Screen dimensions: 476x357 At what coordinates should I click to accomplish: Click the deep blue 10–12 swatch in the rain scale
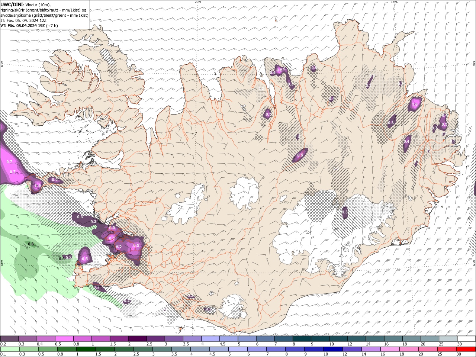(x=332, y=349)
